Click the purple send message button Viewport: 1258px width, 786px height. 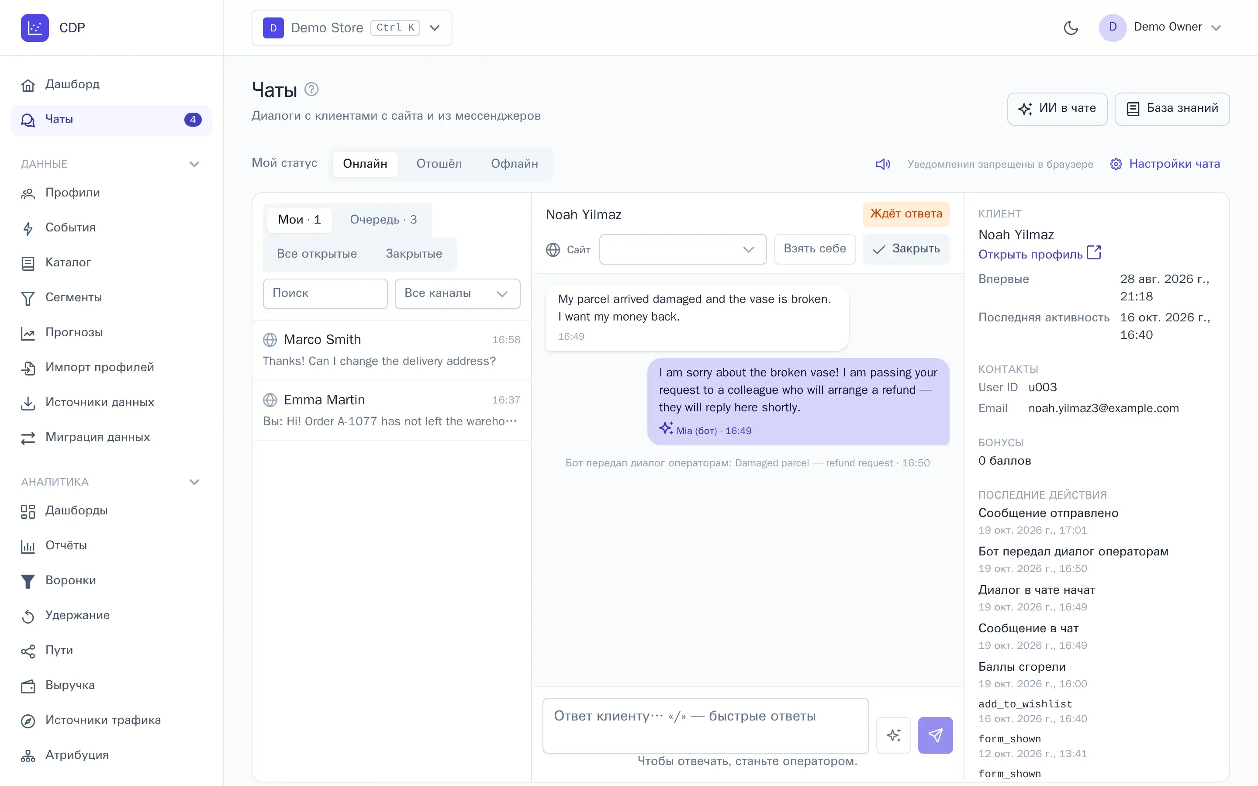935,735
